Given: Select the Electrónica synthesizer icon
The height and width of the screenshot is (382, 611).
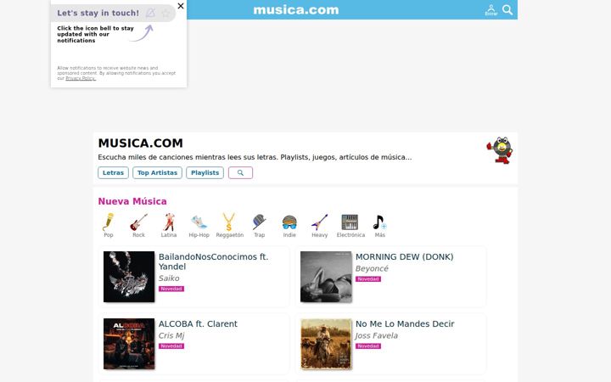Looking at the screenshot, I should click(x=350, y=222).
